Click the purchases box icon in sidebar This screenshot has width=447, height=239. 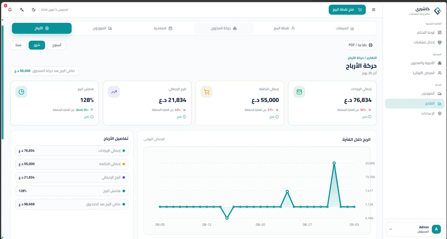point(439,42)
